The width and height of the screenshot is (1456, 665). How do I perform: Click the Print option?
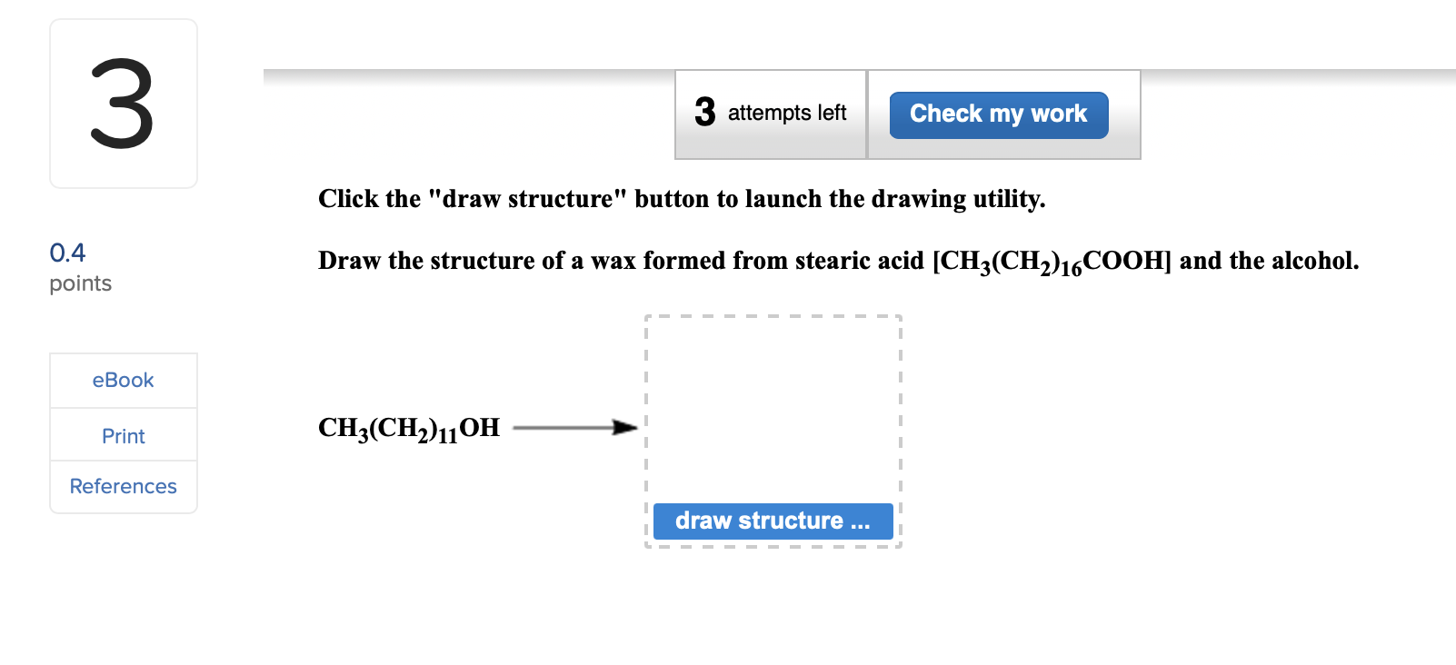[123, 435]
